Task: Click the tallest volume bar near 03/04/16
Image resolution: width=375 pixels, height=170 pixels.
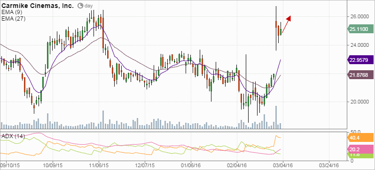Action: [x=276, y=117]
